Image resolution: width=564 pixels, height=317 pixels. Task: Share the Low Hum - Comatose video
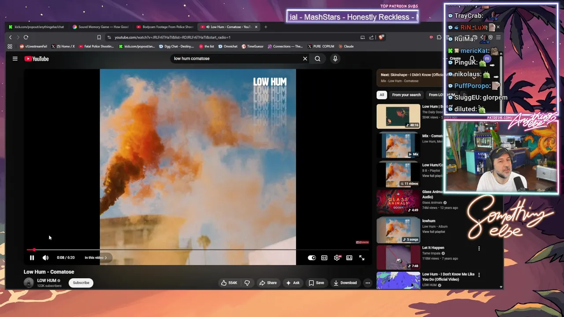point(268,283)
